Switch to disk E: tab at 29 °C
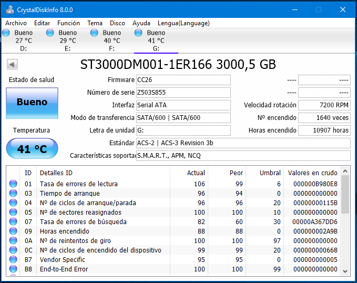 coord(68,41)
